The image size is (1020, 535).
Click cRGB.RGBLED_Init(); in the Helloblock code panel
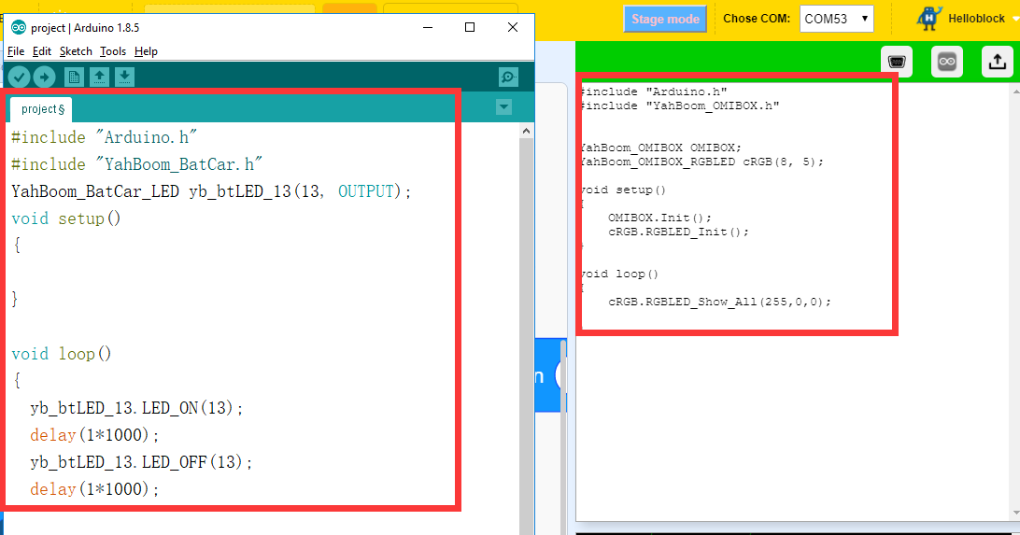(x=678, y=232)
